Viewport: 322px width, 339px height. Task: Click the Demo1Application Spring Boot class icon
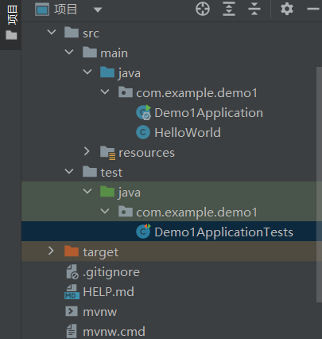pos(143,112)
